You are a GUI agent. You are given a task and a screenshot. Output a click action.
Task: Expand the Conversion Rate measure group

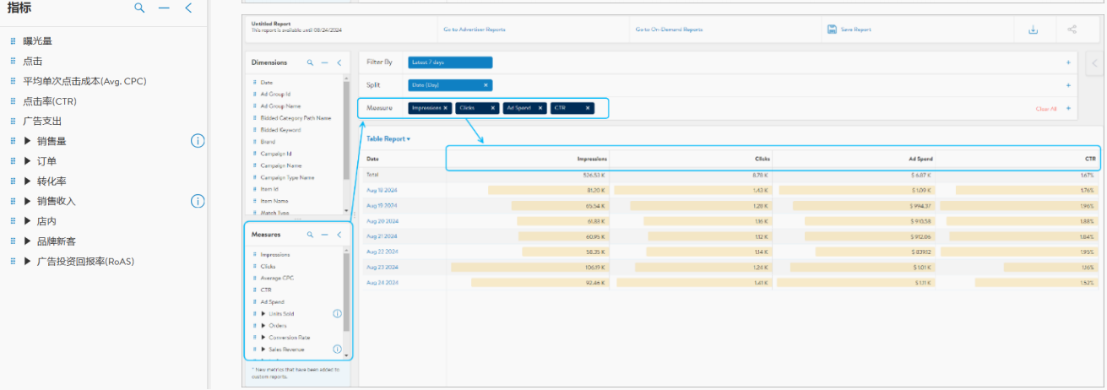(263, 338)
